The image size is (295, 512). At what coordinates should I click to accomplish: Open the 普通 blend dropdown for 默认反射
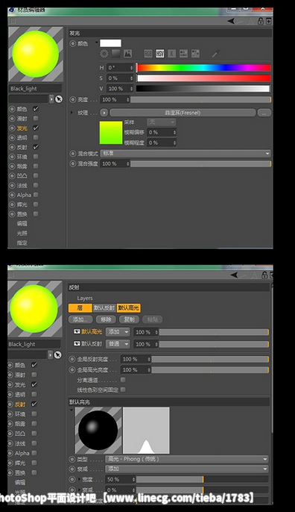point(118,344)
